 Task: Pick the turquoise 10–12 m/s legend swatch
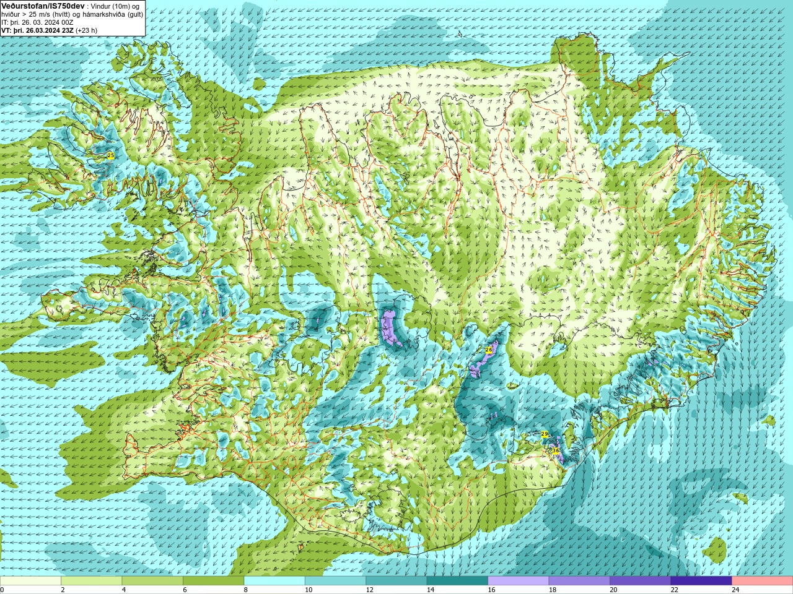335,581
